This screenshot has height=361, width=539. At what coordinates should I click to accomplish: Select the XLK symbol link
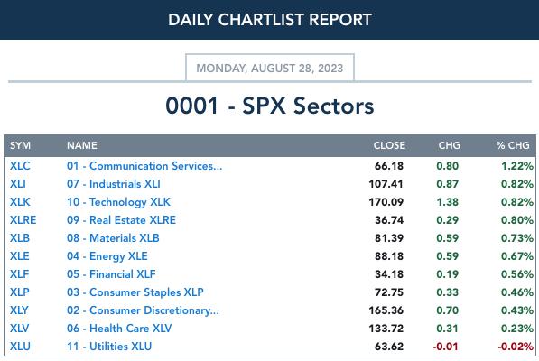click(20, 202)
